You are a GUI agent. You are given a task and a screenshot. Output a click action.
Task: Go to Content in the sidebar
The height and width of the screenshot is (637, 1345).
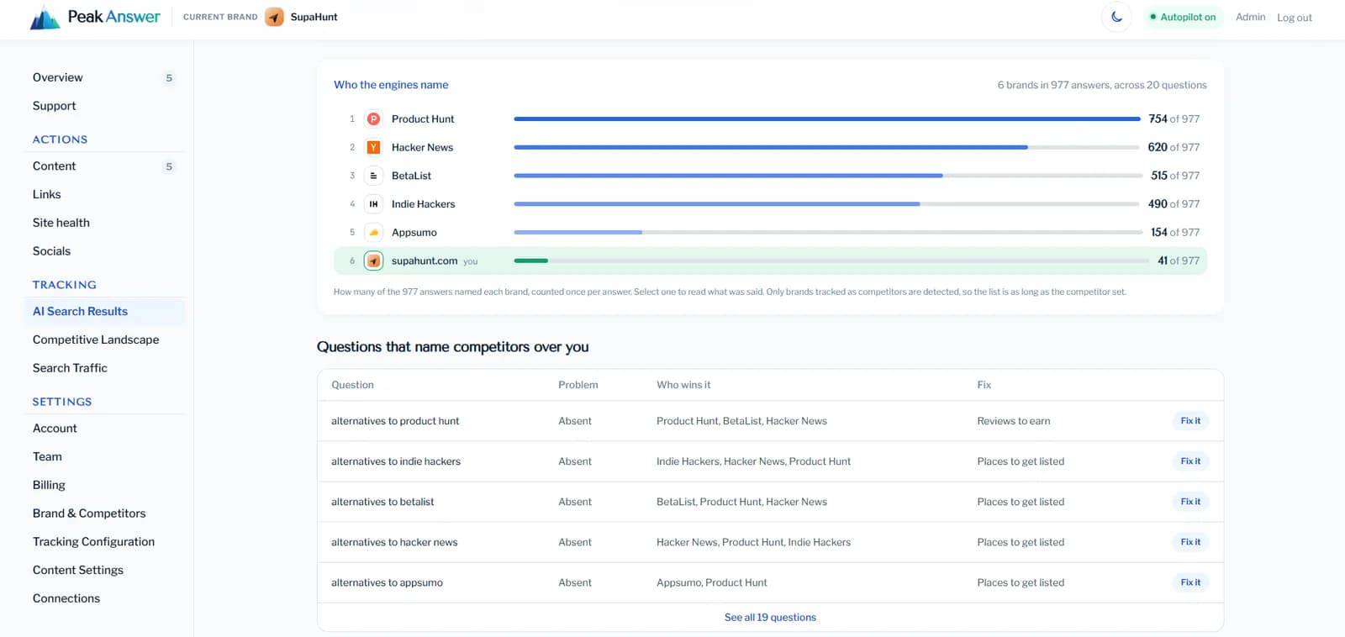[55, 166]
